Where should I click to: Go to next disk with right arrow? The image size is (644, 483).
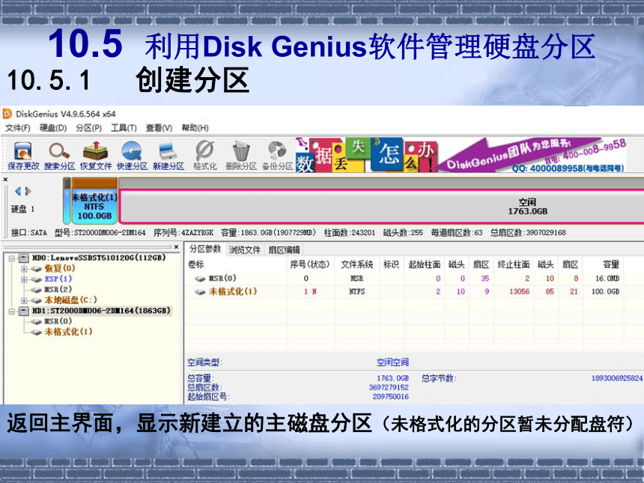[28, 191]
